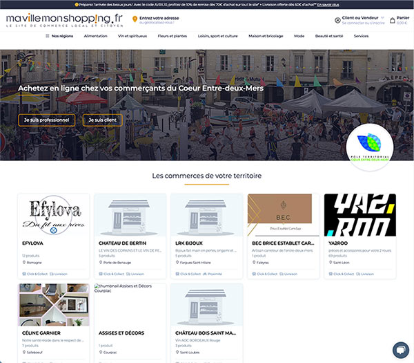Open the ASSISES ET DÉCORS shop title
The image size is (414, 363).
[x=121, y=333]
